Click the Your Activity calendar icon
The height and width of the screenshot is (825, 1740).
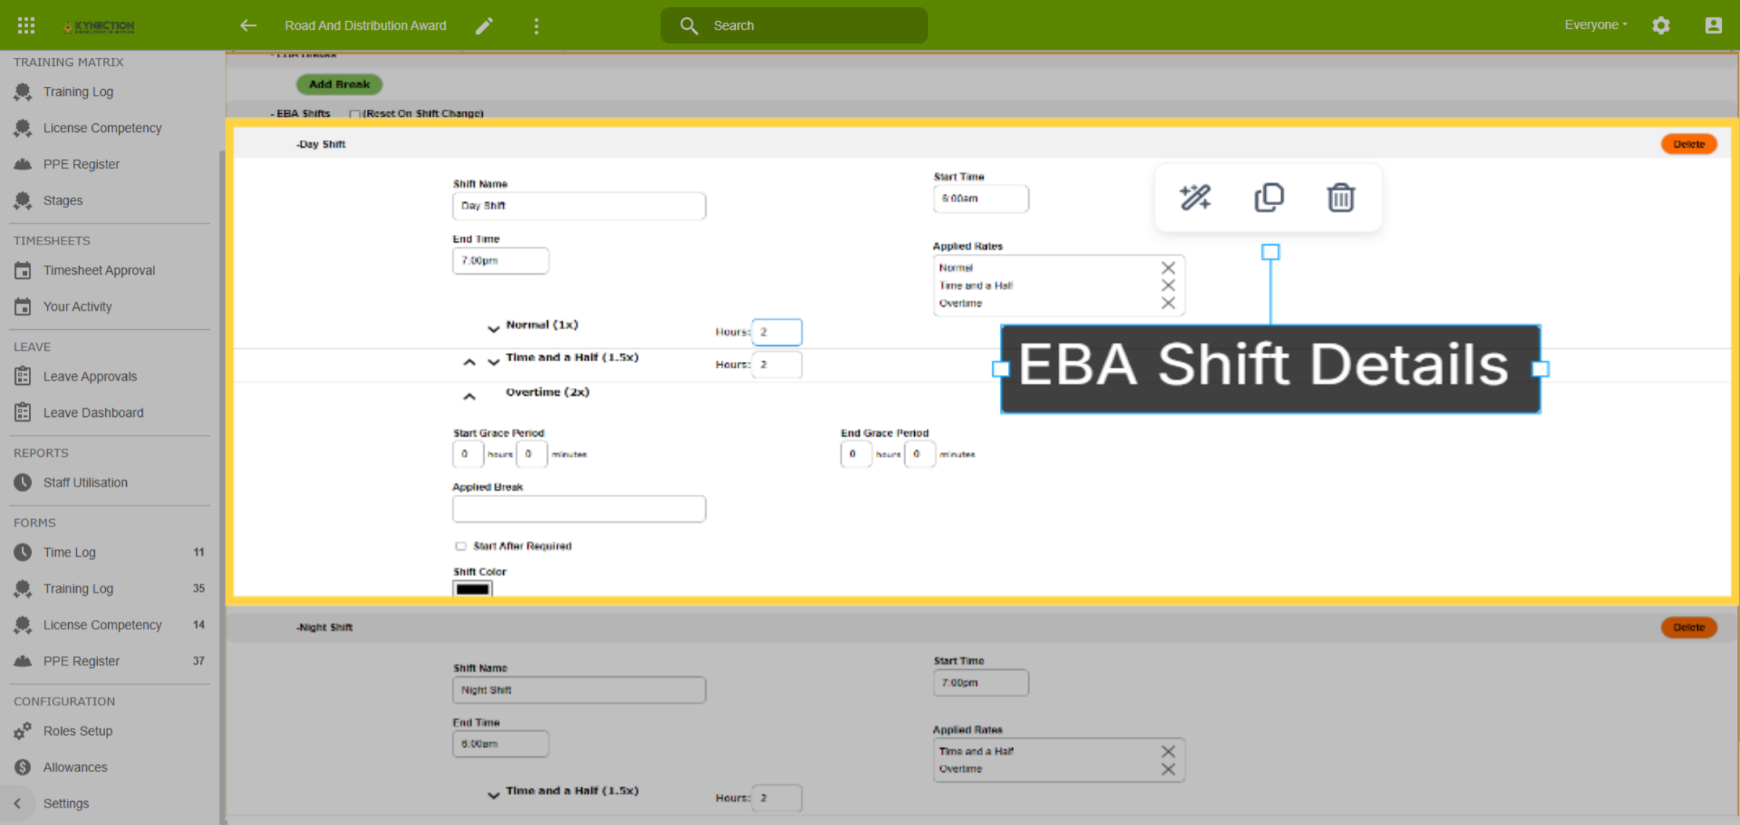click(23, 307)
